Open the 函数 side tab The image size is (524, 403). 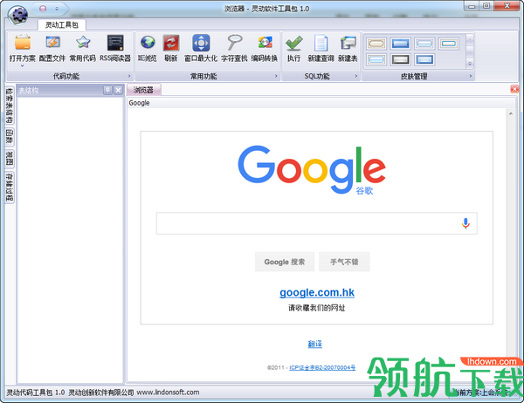[x=10, y=137]
